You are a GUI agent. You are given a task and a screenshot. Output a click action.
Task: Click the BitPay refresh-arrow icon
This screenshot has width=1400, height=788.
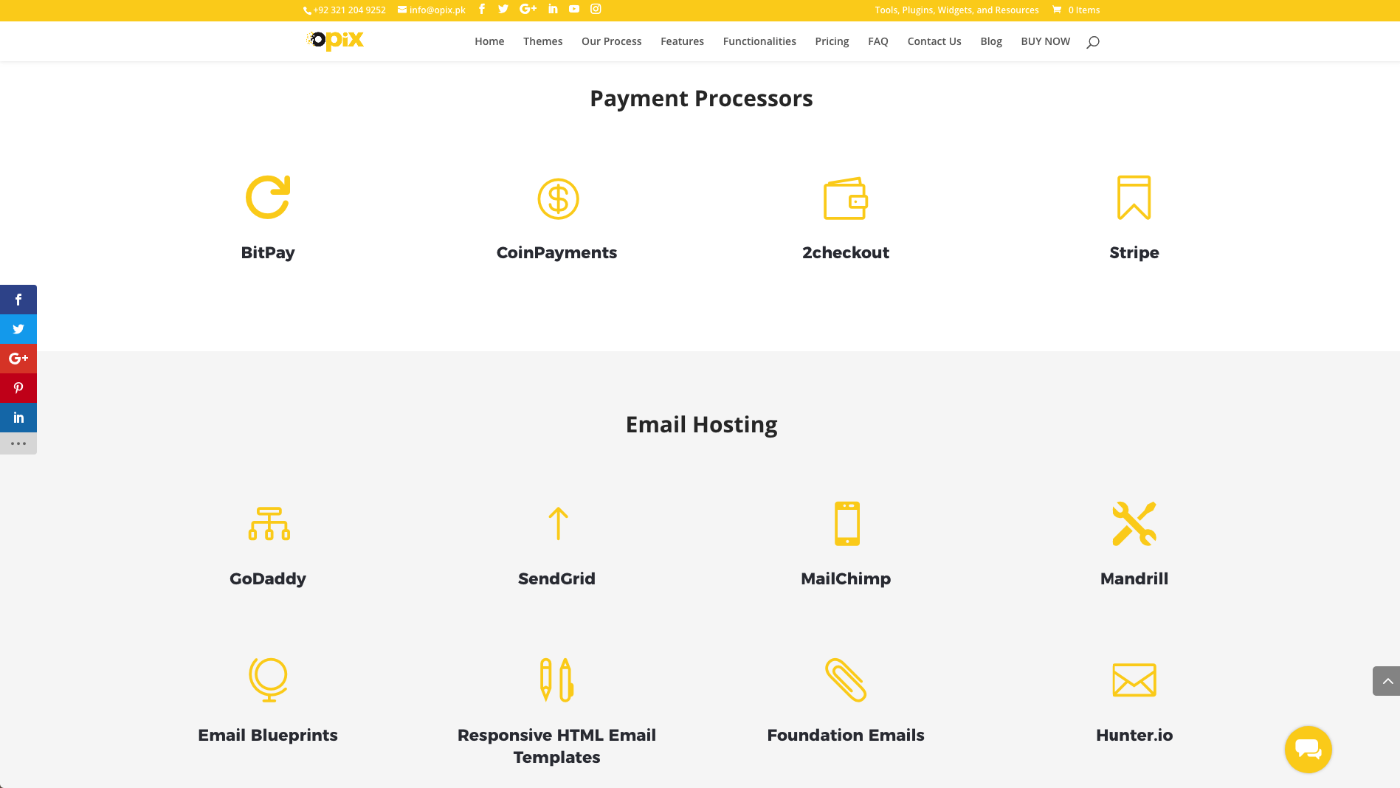[268, 197]
